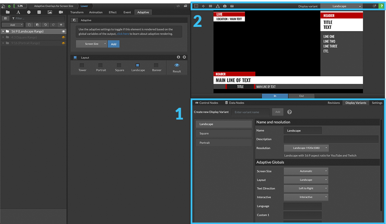Screen dimensions: 386x224
Task: Open the code editor via </> icon
Action: 178,6
